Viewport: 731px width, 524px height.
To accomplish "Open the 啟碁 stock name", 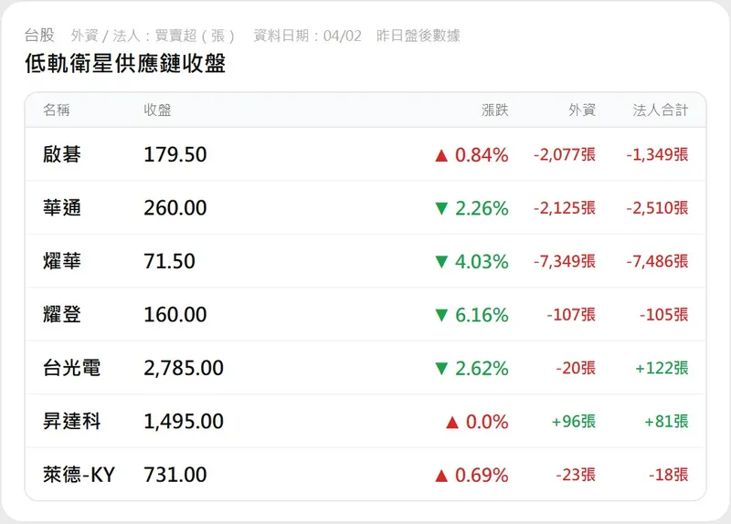I will pyautogui.click(x=62, y=155).
